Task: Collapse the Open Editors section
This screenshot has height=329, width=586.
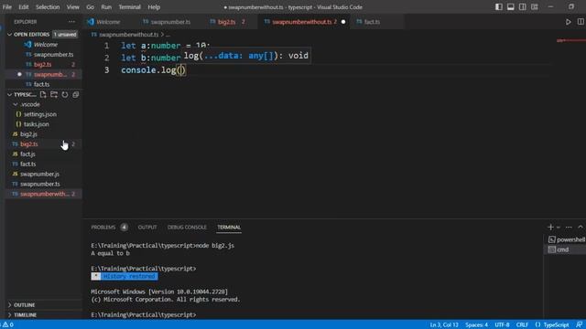Action: point(10,35)
